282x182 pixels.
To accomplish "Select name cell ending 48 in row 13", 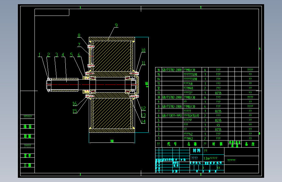I will click(x=188, y=84).
